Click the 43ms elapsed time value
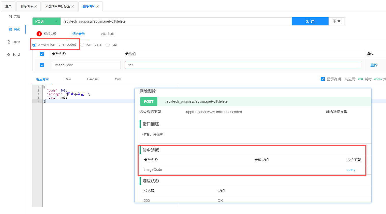The image size is (386, 214). pos(378,79)
